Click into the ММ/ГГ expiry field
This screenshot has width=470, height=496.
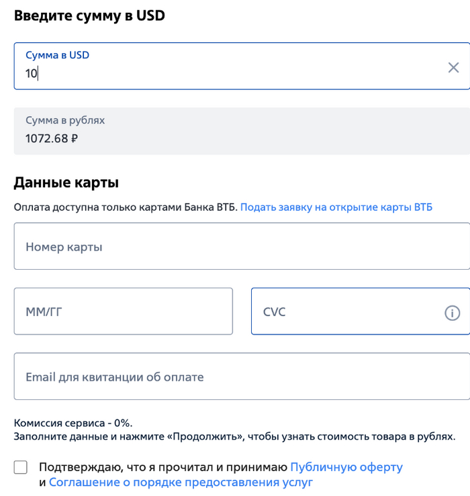pos(123,311)
